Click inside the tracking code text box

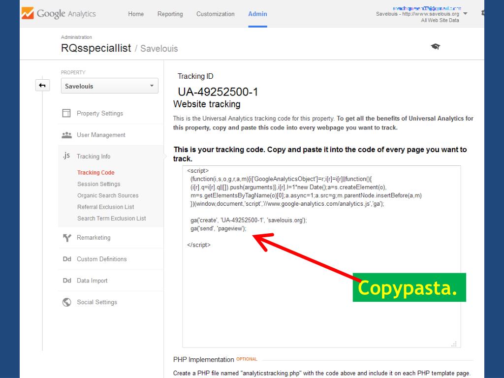321,256
